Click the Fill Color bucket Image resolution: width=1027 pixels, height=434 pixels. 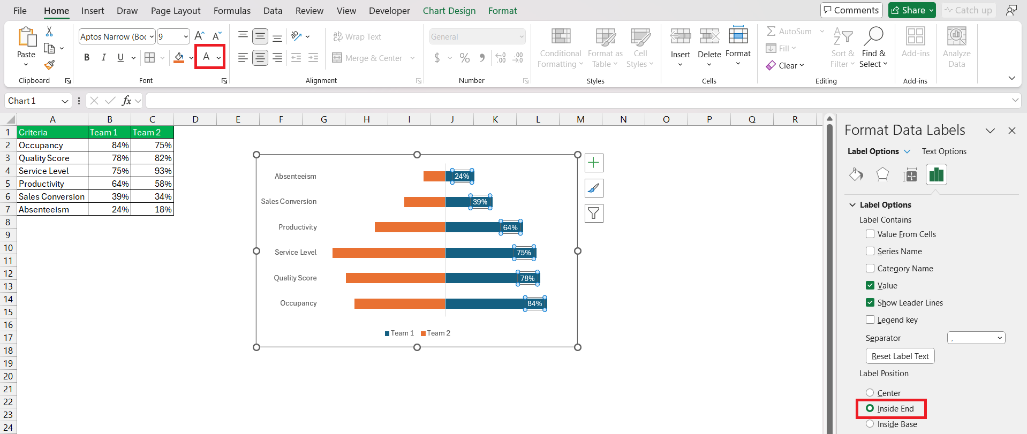click(179, 58)
